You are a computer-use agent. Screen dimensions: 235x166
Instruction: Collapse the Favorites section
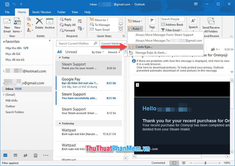click(x=4, y=42)
